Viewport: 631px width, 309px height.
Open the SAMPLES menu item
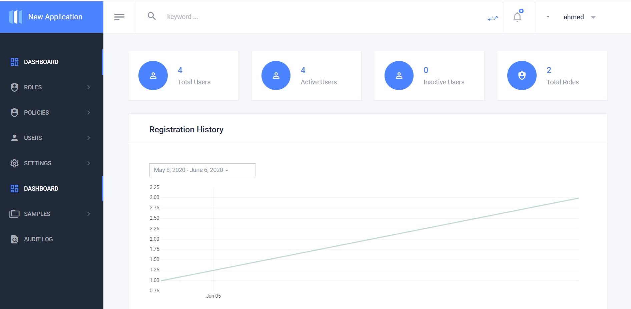tap(52, 214)
